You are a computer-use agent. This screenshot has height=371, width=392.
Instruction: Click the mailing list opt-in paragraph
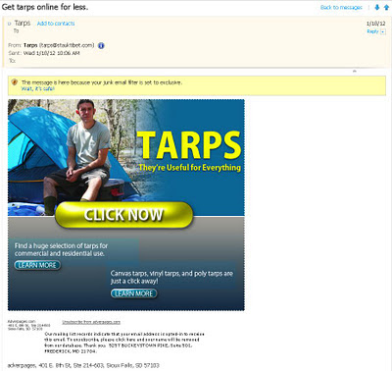[x=124, y=343]
